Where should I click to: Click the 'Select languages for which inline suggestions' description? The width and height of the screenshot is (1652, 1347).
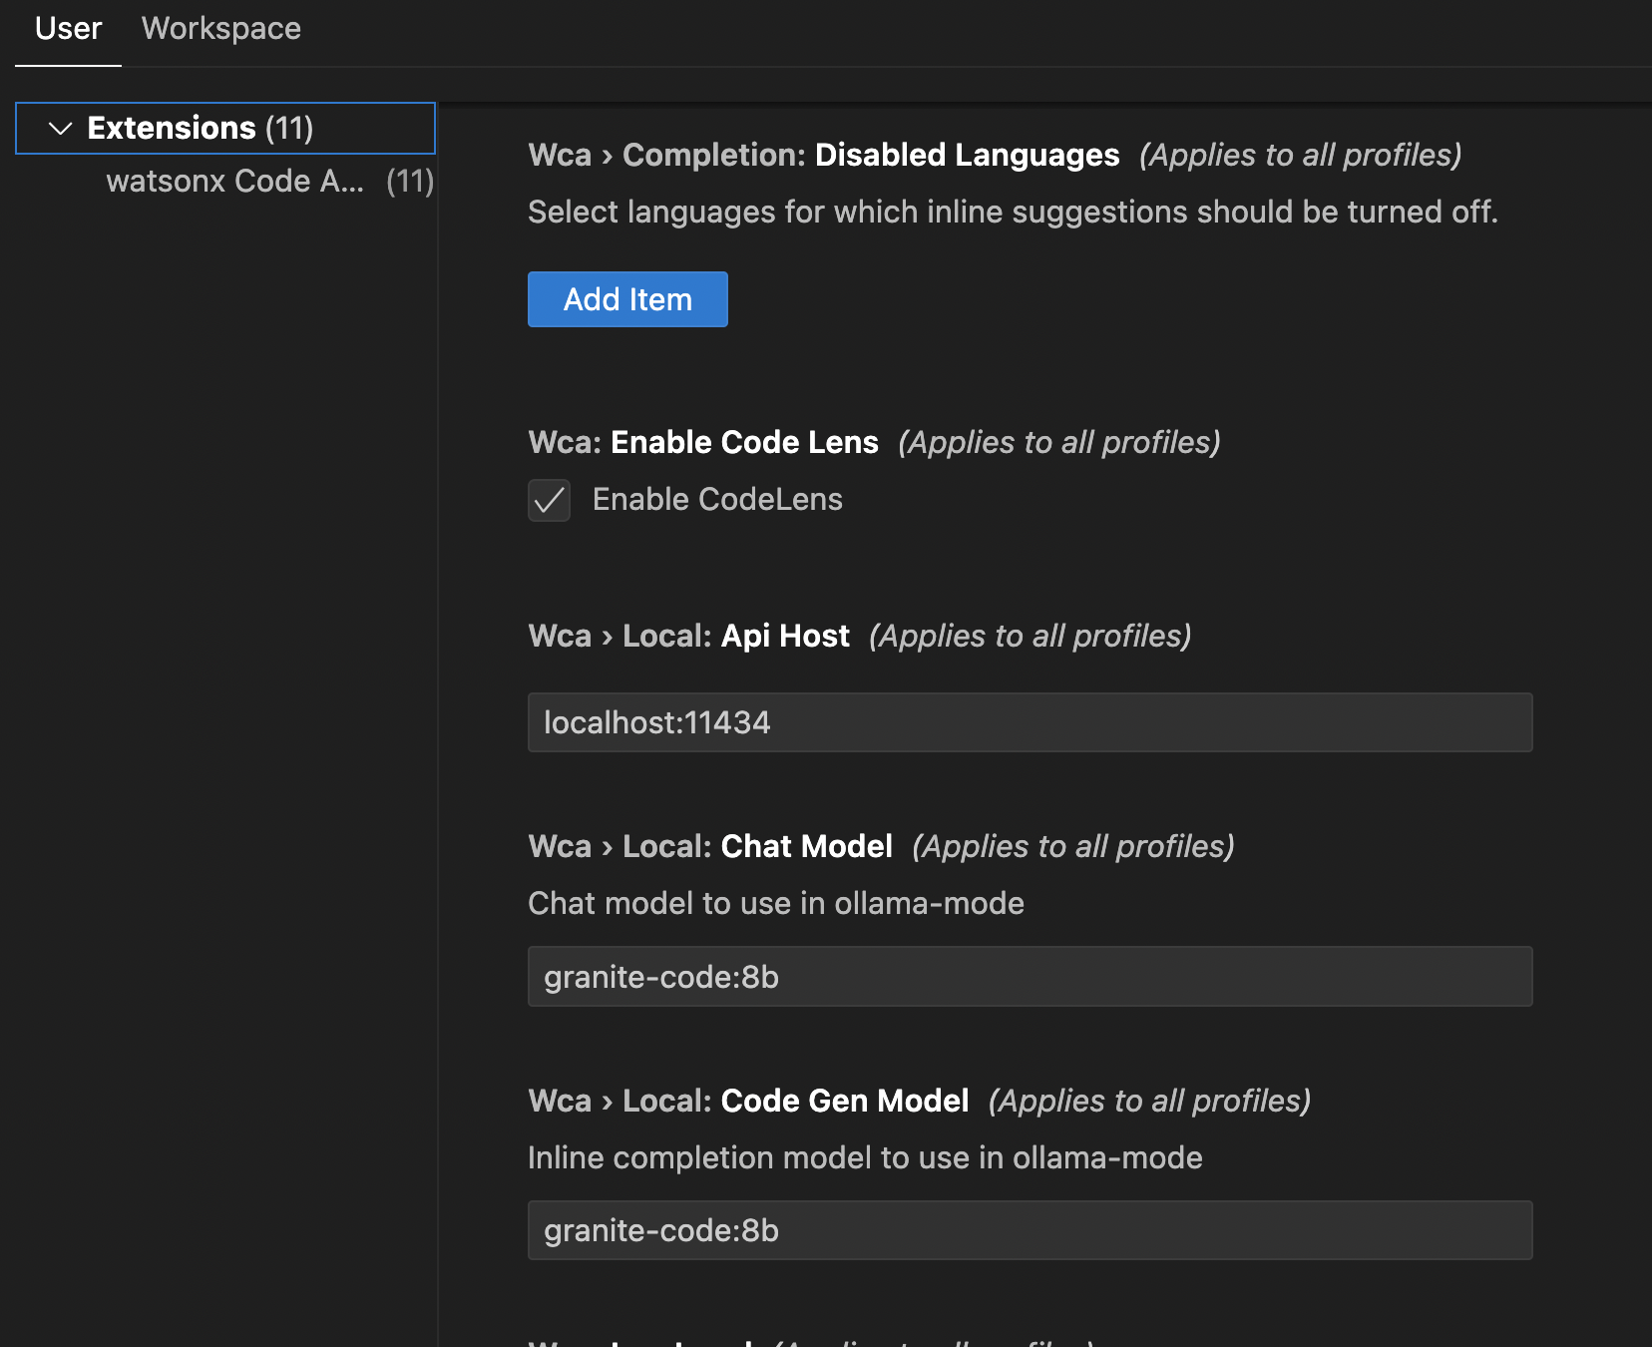point(1013,213)
